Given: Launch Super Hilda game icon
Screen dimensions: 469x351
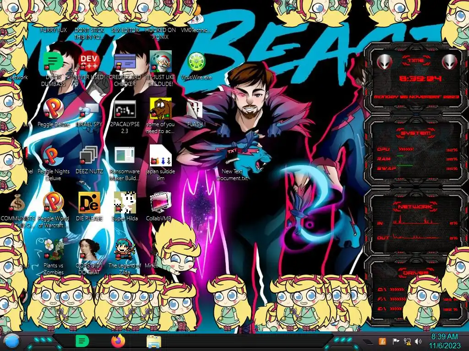Looking at the screenshot, I should click(x=125, y=202).
